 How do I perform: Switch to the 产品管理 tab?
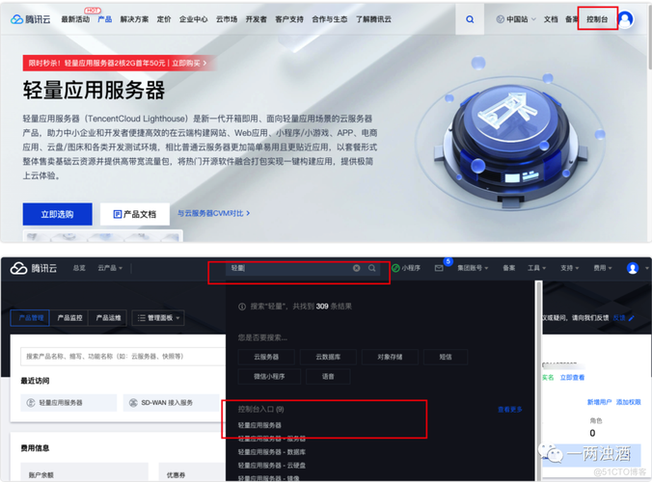[30, 318]
